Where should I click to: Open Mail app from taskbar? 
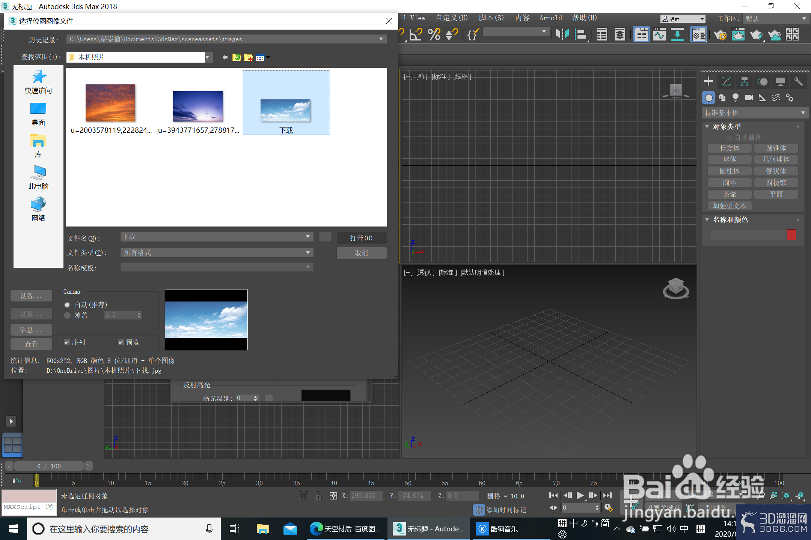tap(290, 529)
